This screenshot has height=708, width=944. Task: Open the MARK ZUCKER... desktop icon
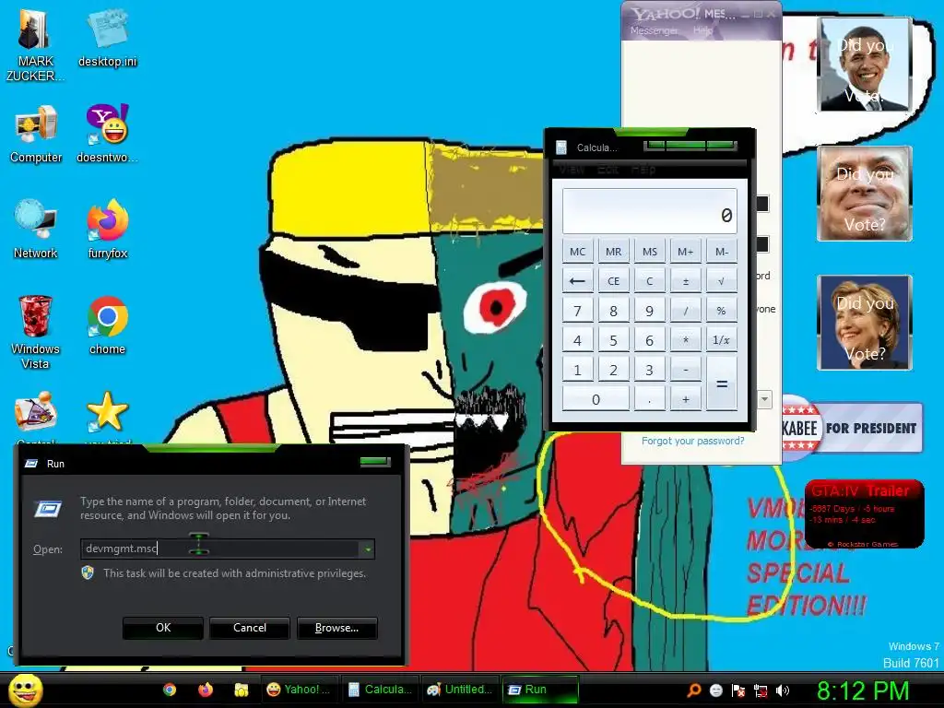click(x=35, y=45)
